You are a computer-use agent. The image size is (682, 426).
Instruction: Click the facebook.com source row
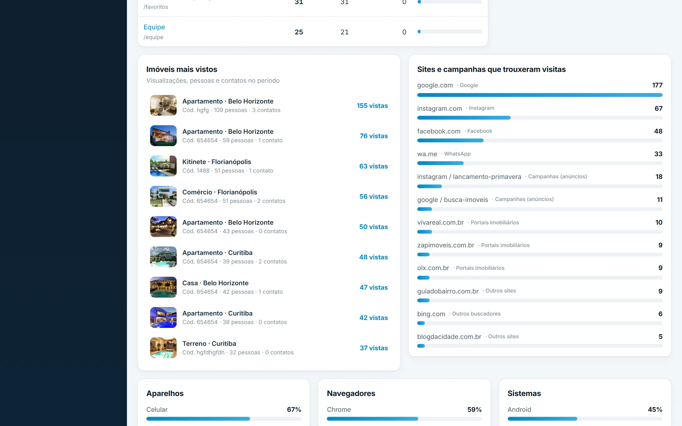pos(540,135)
